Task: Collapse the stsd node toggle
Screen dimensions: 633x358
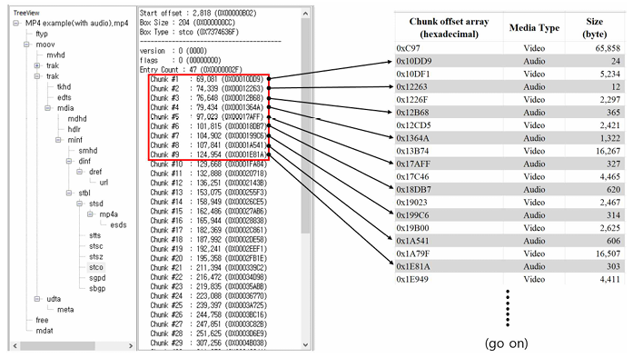Action: [x=80, y=204]
